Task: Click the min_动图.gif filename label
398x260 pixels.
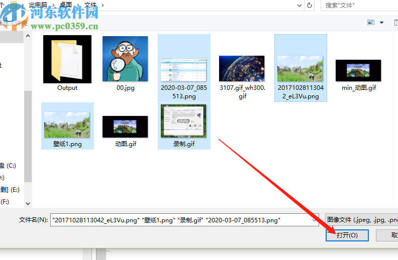Action: click(359, 88)
